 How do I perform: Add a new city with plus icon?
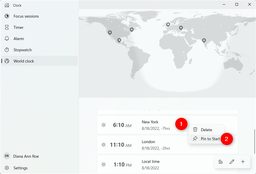point(243,162)
